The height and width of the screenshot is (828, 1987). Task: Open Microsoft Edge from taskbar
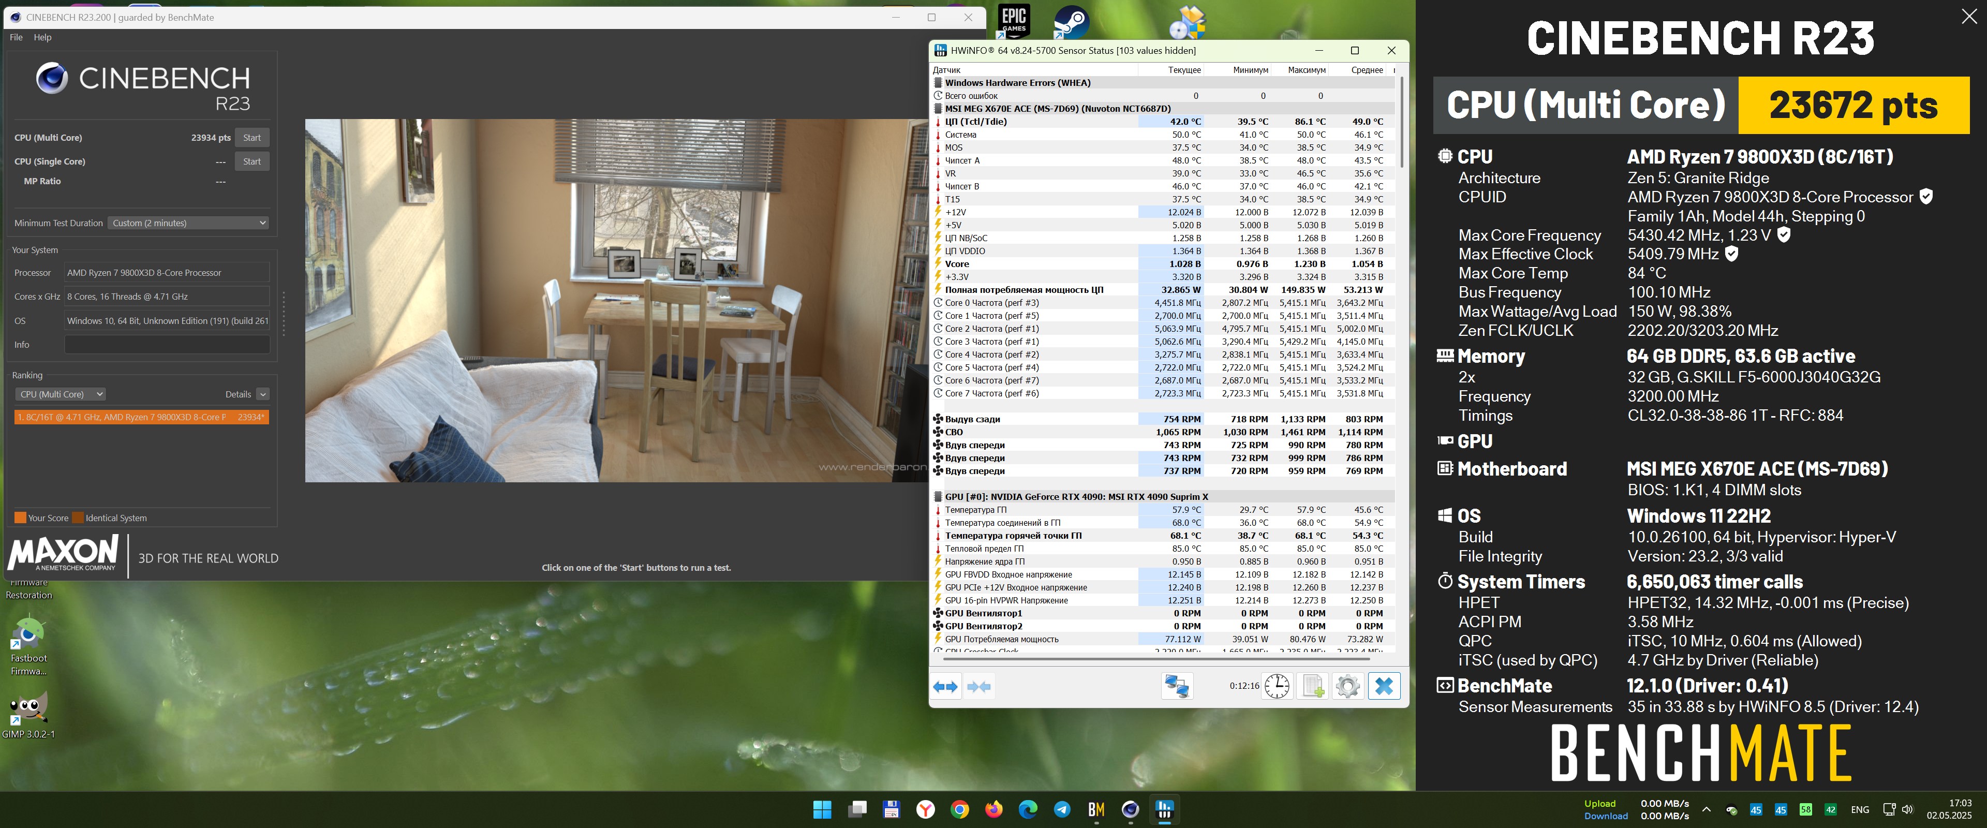(x=1028, y=809)
